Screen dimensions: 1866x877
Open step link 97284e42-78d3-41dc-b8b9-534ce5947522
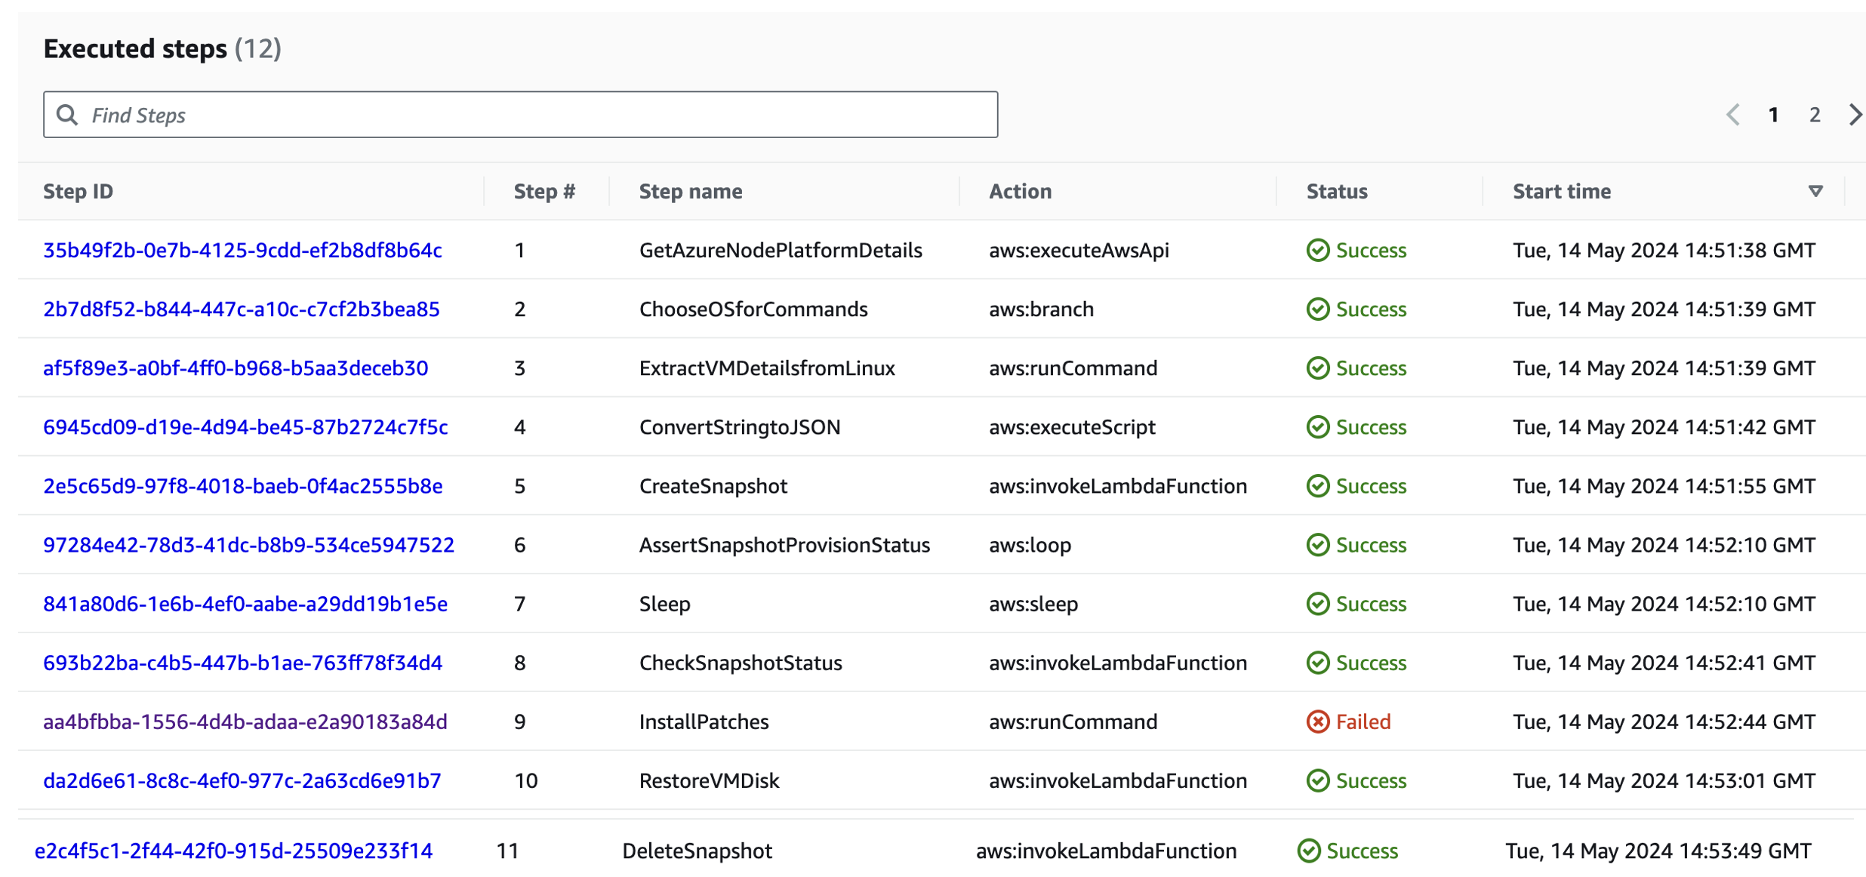tap(248, 545)
